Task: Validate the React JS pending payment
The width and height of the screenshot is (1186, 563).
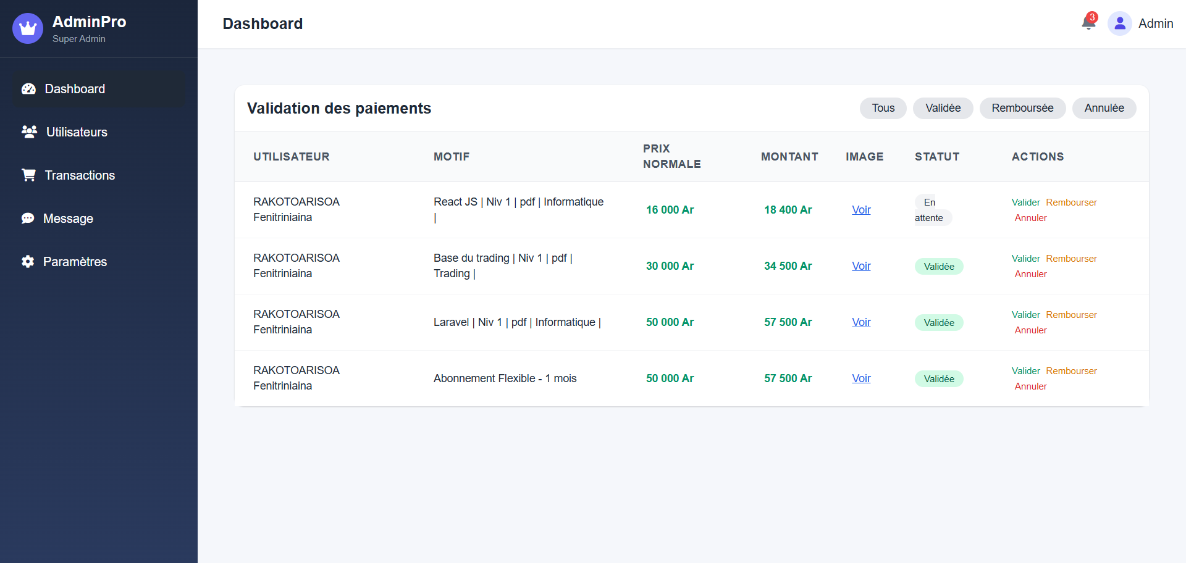Action: (1025, 202)
